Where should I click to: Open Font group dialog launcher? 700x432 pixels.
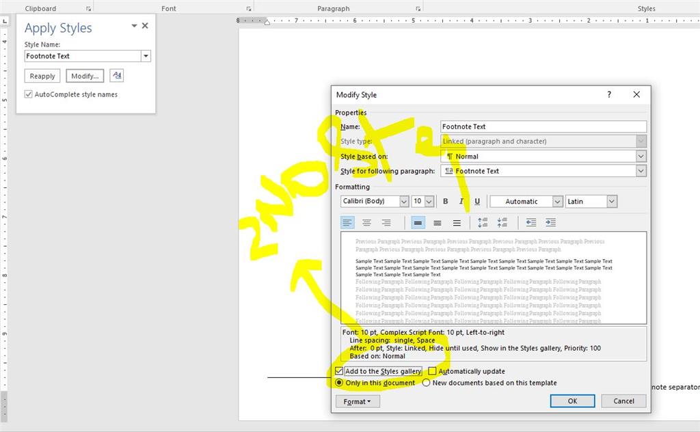(x=249, y=8)
